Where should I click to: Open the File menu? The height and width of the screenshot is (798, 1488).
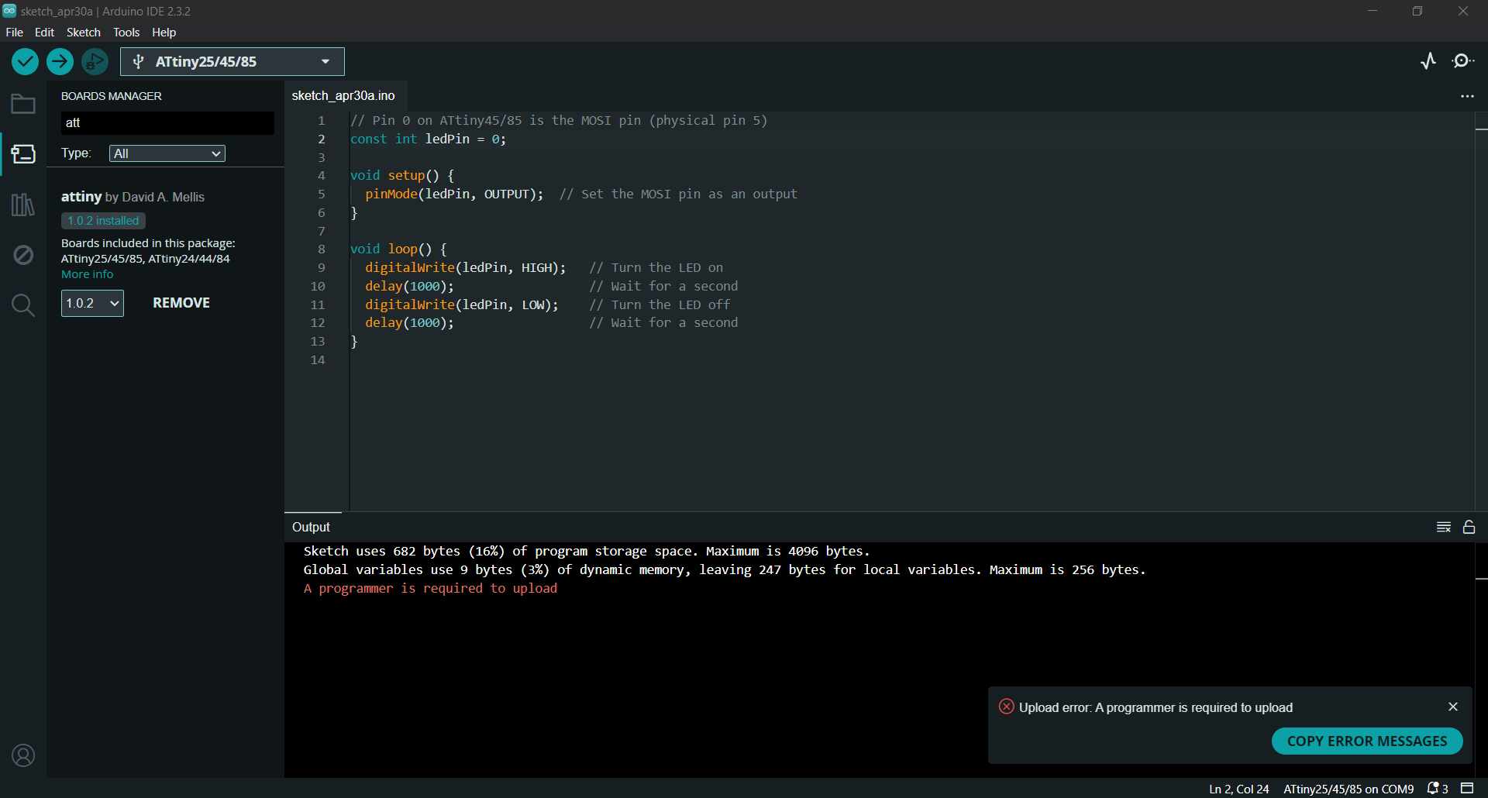coord(15,32)
